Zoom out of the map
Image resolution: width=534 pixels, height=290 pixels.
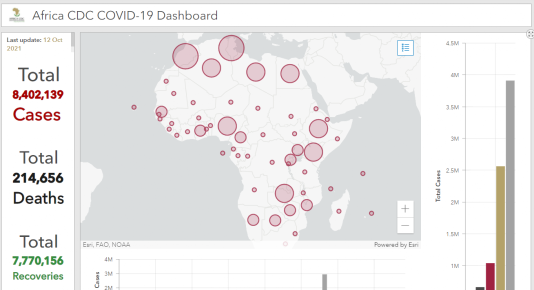405,225
